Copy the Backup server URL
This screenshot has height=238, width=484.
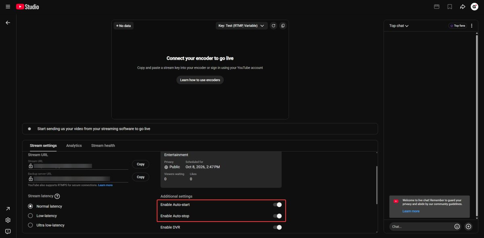140,177
